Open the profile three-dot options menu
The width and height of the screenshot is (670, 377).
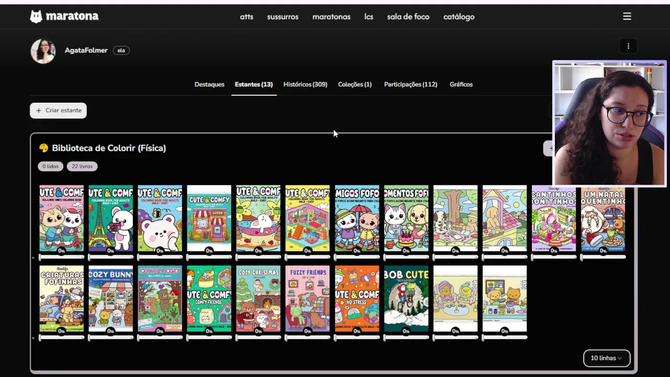point(628,46)
